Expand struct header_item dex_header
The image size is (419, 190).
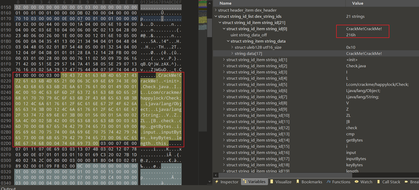click(x=216, y=10)
